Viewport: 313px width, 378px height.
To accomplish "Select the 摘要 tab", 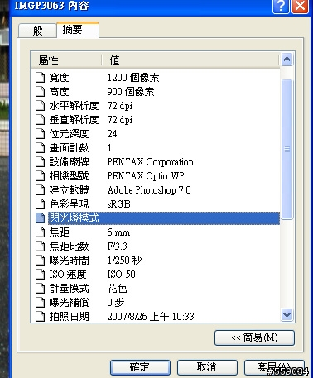I will click(78, 30).
